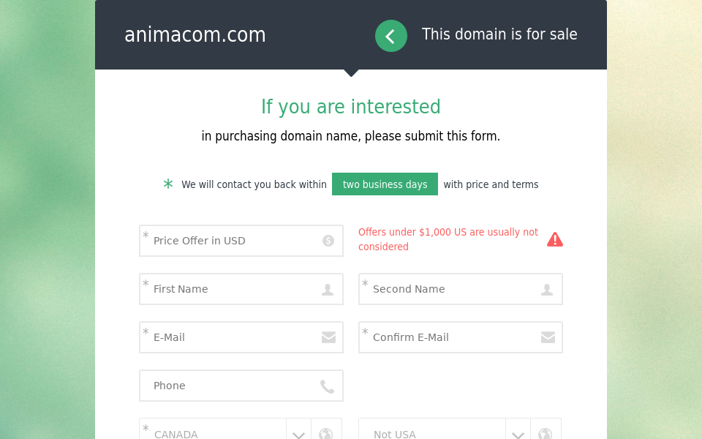
Task: Click the green back arrow icon
Action: (x=391, y=36)
